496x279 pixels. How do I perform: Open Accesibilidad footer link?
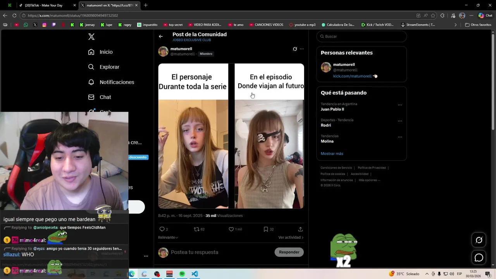pyautogui.click(x=360, y=174)
